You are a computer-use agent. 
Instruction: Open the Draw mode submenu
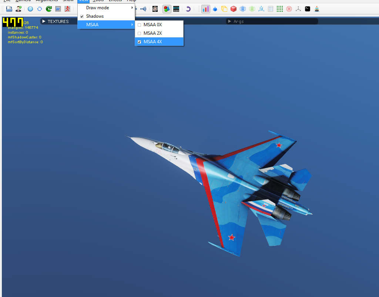pyautogui.click(x=106, y=8)
